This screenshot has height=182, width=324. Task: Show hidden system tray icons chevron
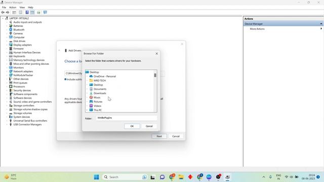pyautogui.click(x=264, y=177)
